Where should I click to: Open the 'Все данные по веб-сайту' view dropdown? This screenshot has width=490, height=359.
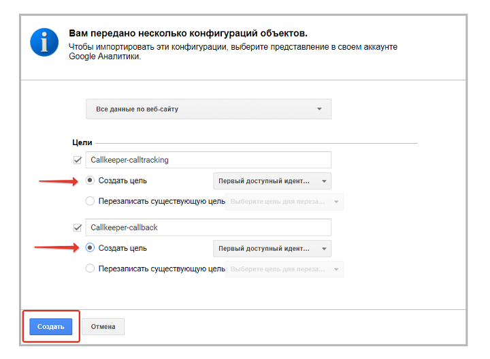point(208,109)
